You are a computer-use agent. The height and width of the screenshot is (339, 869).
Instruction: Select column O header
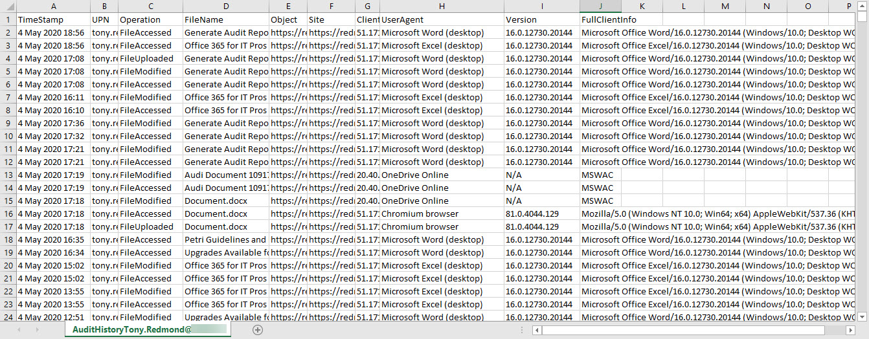click(807, 6)
